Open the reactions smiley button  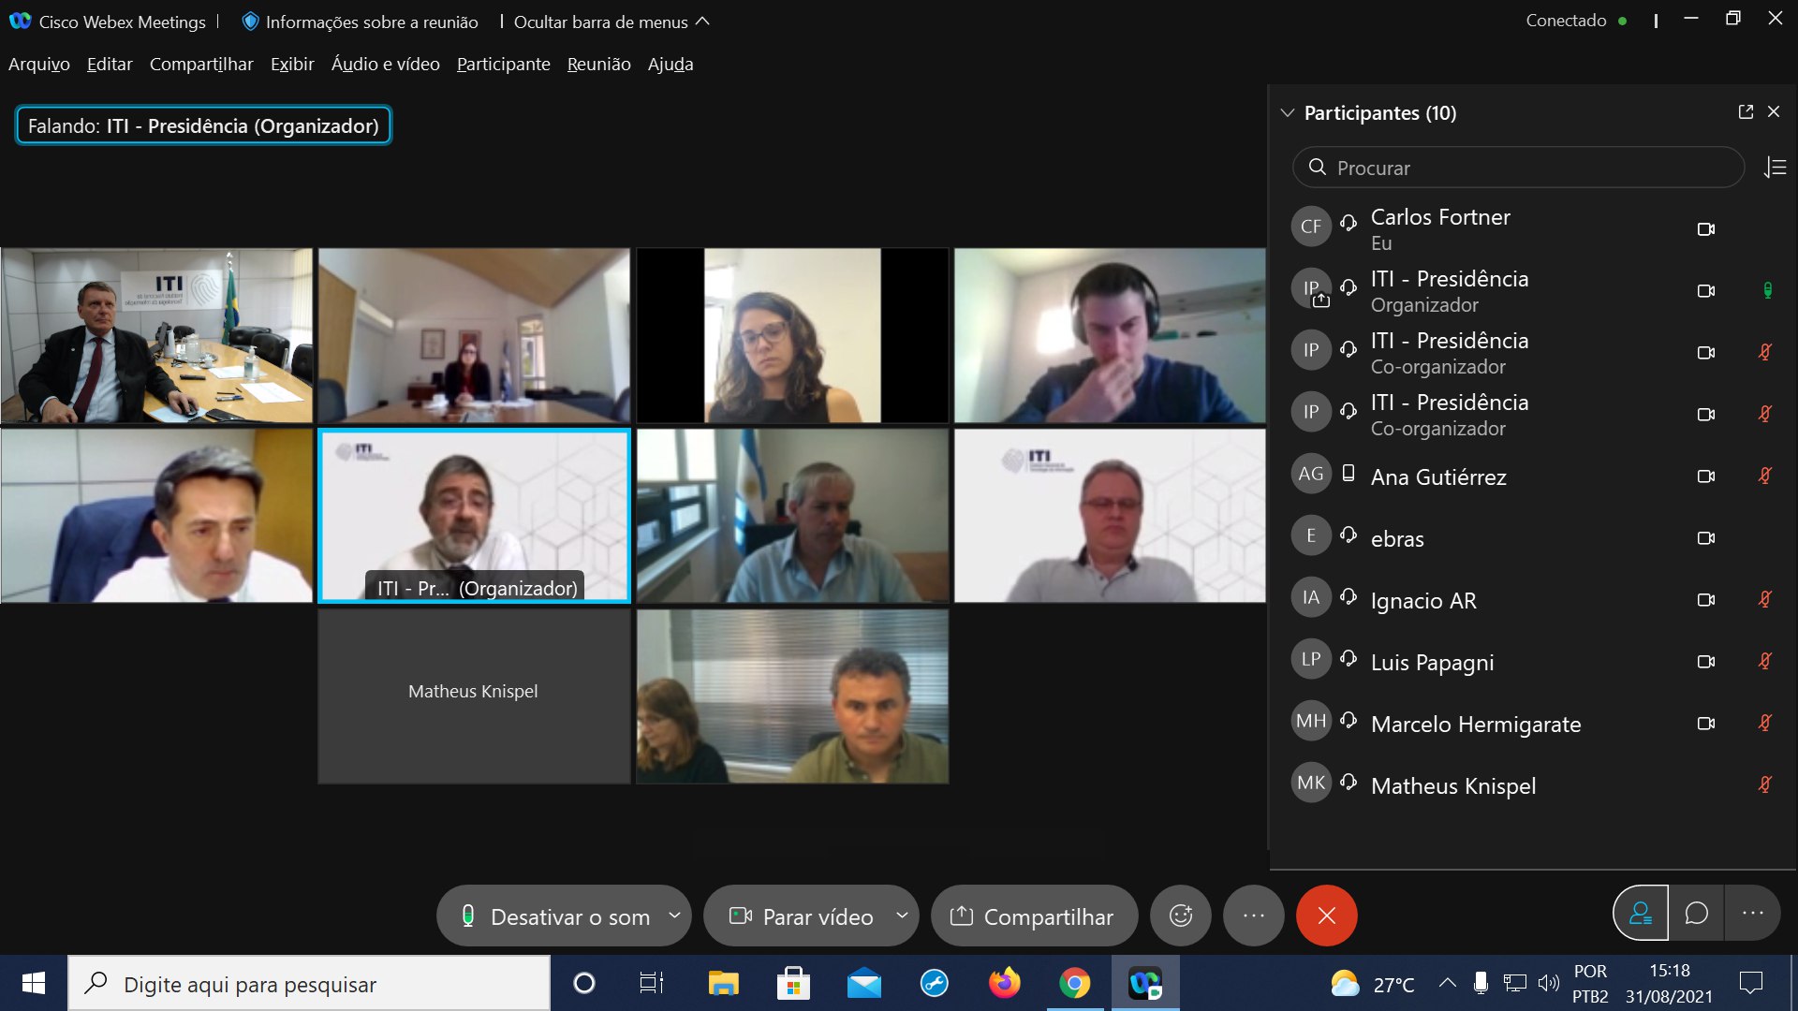pyautogui.click(x=1180, y=916)
